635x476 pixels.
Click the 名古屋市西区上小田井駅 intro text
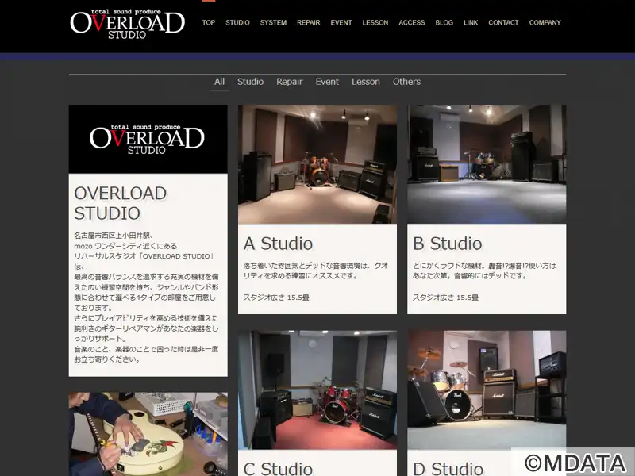coord(114,236)
